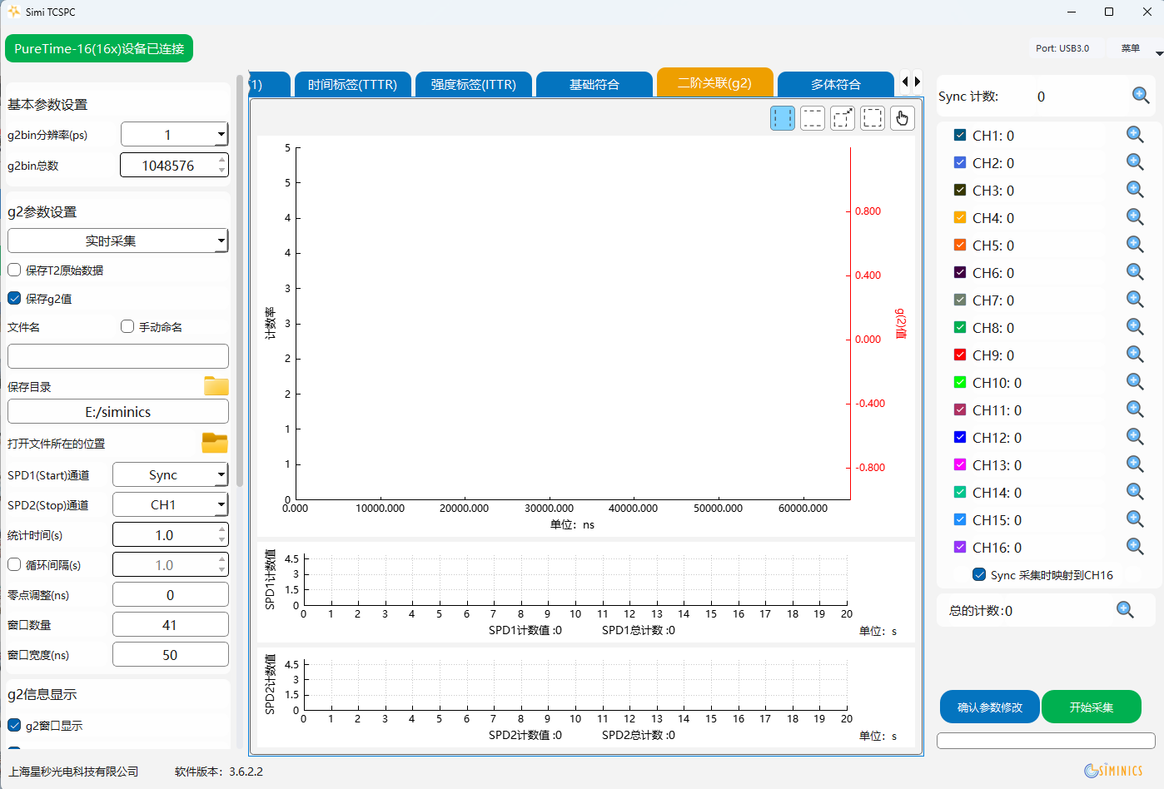Image resolution: width=1164 pixels, height=789 pixels.
Task: Click the dashed box with arrow icon
Action: 842,118
